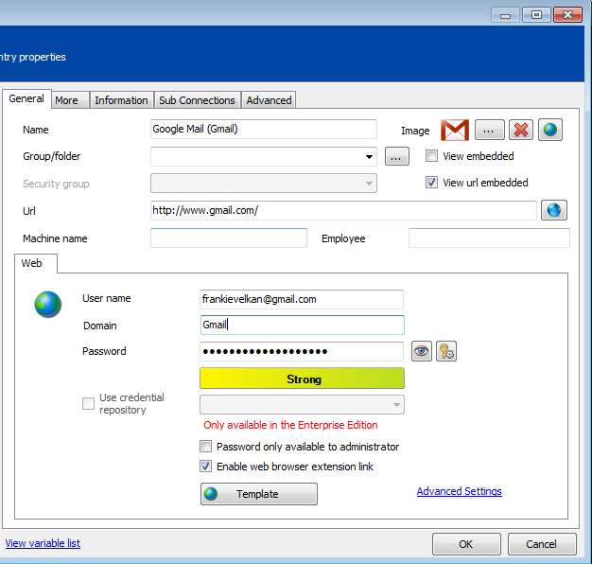This screenshot has width=592, height=564.
Task: Reveal password with the eye icon
Action: pyautogui.click(x=422, y=351)
